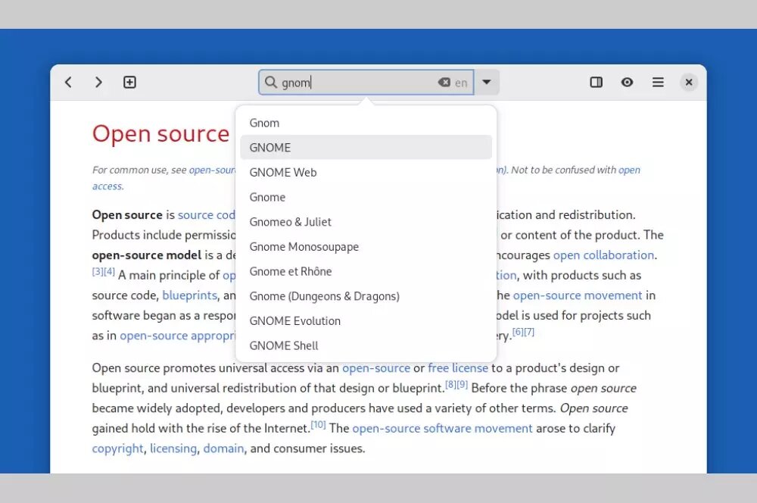Image resolution: width=757 pixels, height=503 pixels.
Task: Click citation reference [6]
Action: [x=518, y=332]
